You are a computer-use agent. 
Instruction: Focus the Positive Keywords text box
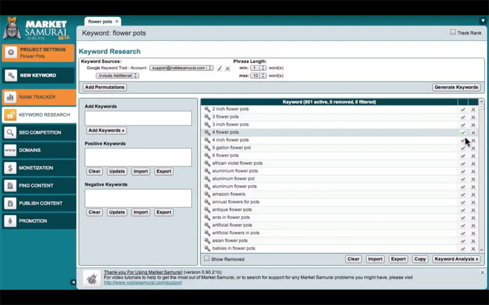(x=138, y=157)
